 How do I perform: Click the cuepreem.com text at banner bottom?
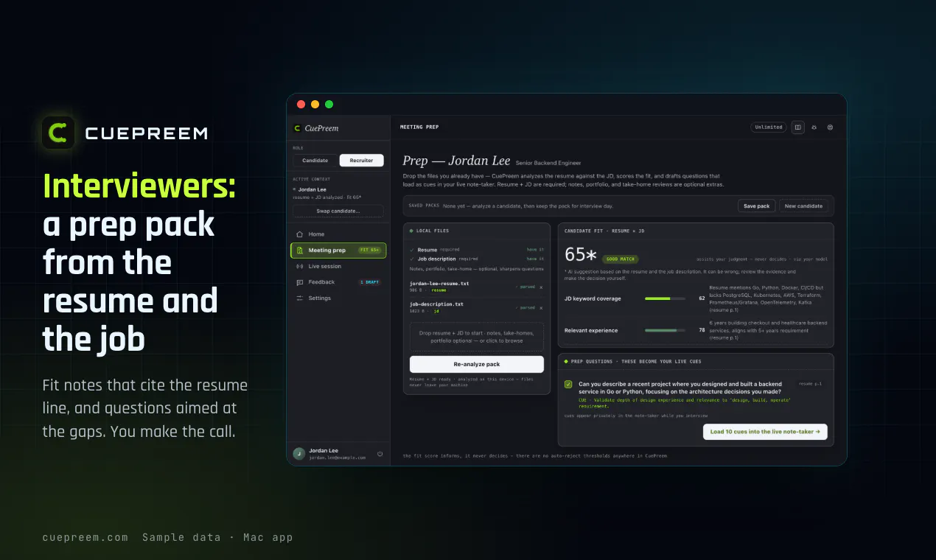coord(85,538)
